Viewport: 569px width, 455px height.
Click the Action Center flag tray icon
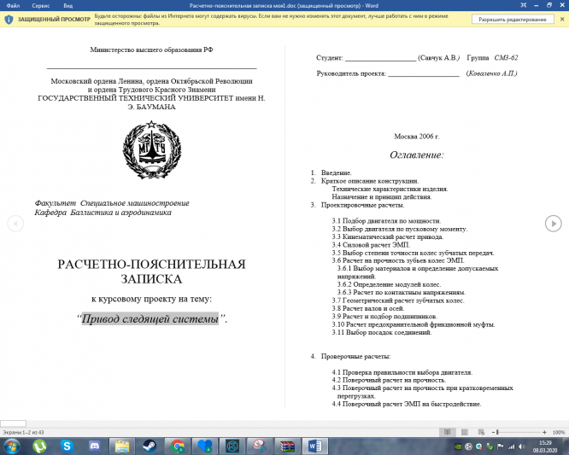501,446
